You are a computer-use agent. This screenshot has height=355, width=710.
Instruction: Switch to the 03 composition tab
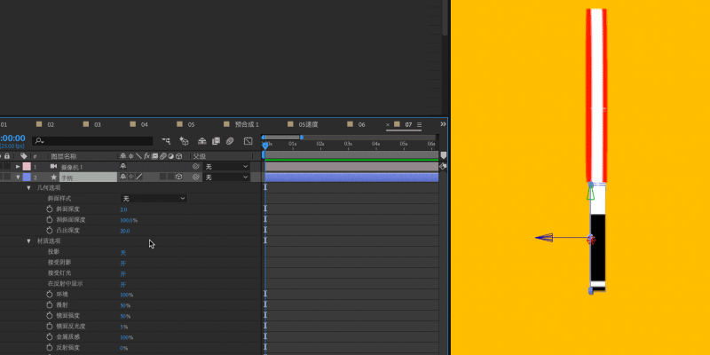click(x=98, y=124)
